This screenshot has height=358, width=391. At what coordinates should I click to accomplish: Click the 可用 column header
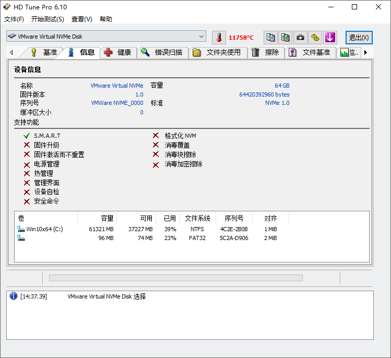point(136,218)
